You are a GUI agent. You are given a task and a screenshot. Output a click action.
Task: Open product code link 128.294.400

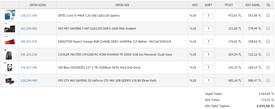pyautogui.click(x=29, y=81)
